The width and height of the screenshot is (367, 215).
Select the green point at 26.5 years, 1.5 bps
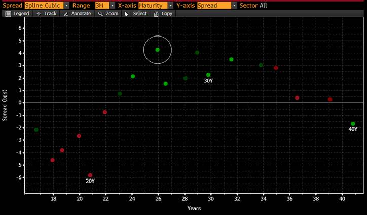(165, 84)
